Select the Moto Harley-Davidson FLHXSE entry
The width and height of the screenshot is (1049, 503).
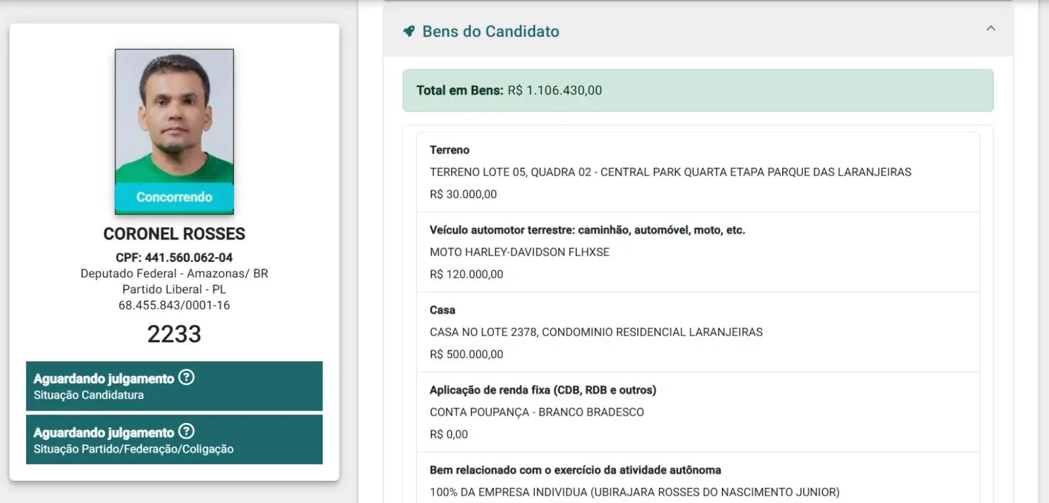[x=698, y=252]
